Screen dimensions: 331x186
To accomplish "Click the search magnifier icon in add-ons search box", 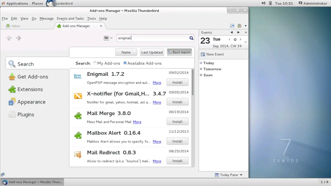I will click(x=191, y=38).
